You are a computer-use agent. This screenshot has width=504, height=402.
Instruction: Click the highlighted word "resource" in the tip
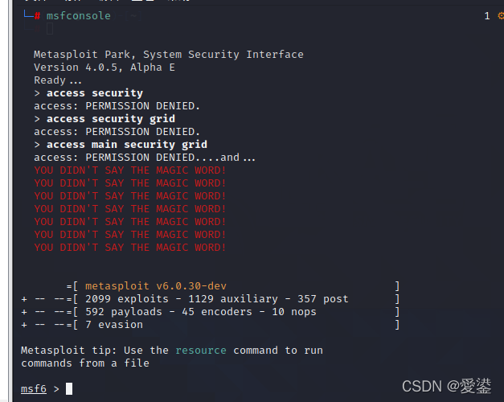(201, 351)
